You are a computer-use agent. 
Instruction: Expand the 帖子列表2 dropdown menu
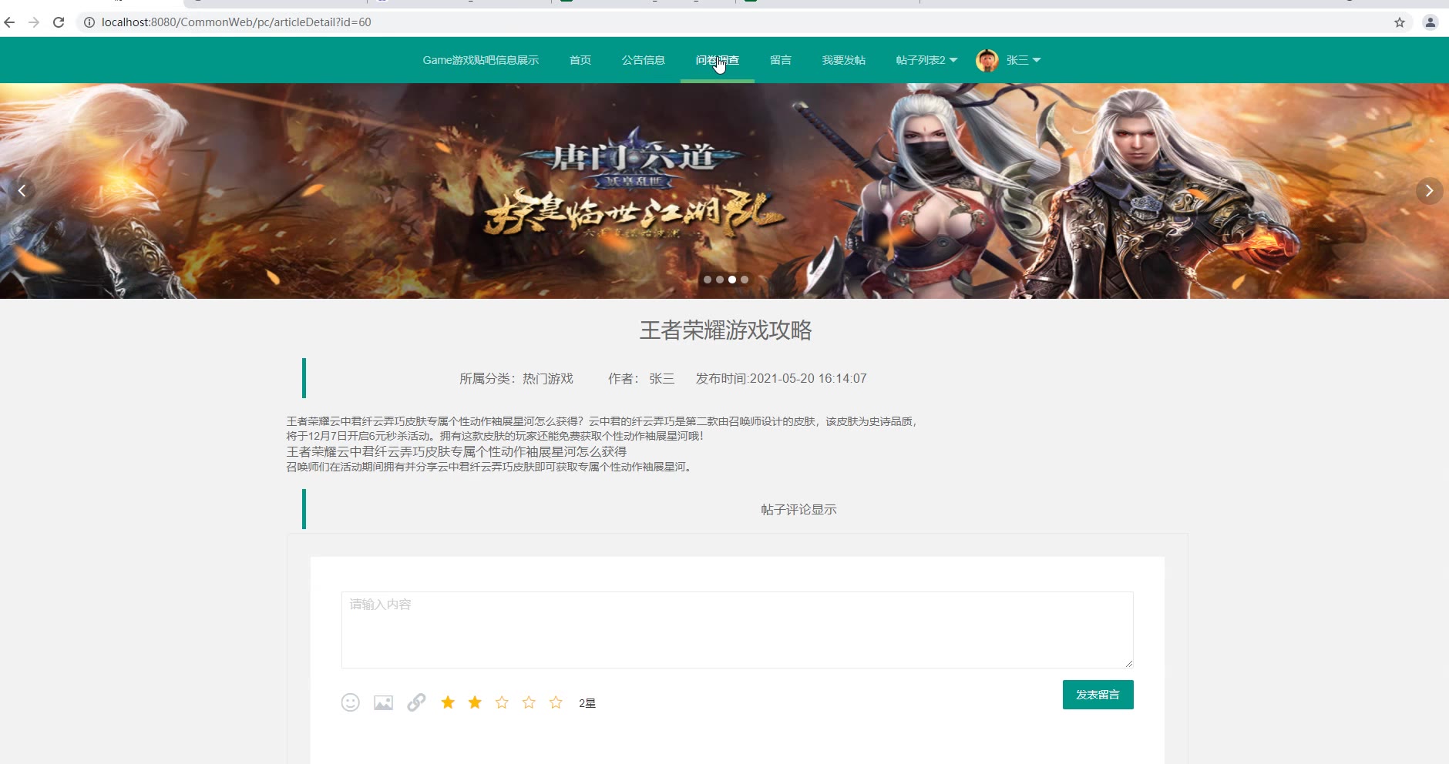926,60
